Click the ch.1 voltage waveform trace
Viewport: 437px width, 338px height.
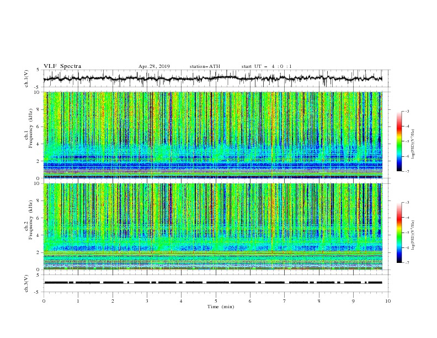(x=212, y=78)
